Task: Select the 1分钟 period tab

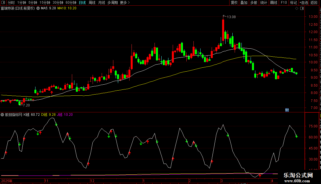Action: pos(22,3)
